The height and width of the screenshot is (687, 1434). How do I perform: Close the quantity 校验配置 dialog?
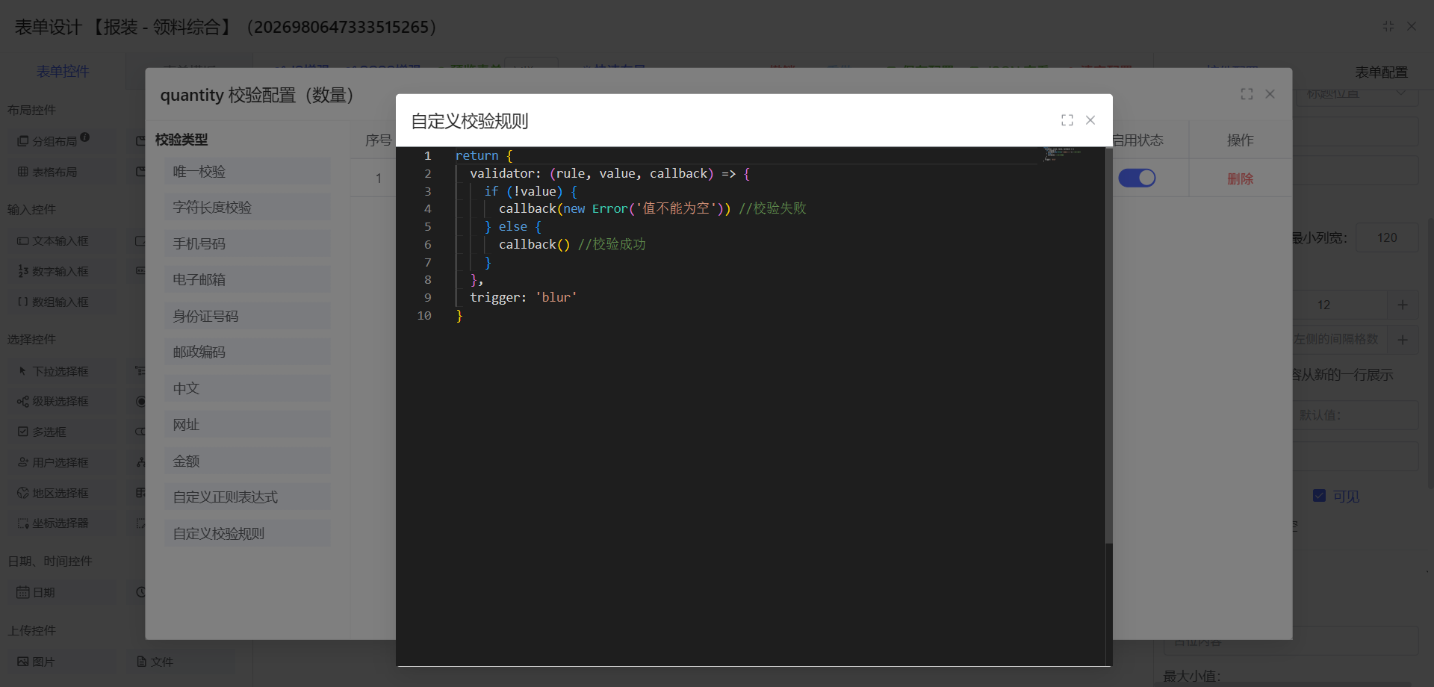(x=1270, y=94)
